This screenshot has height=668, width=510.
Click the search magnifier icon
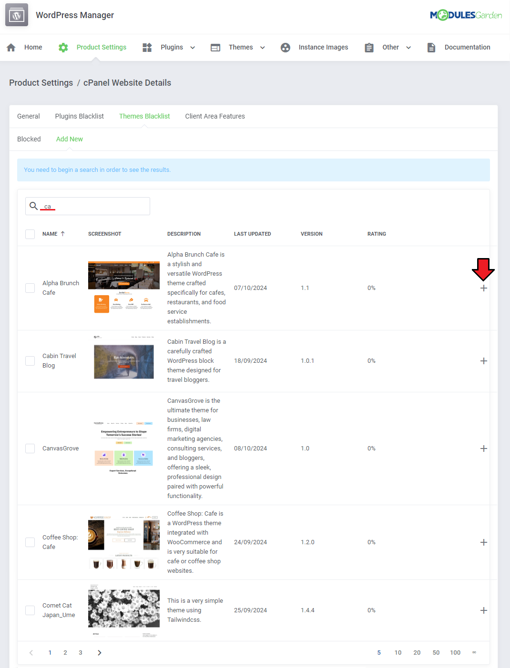[x=33, y=206]
